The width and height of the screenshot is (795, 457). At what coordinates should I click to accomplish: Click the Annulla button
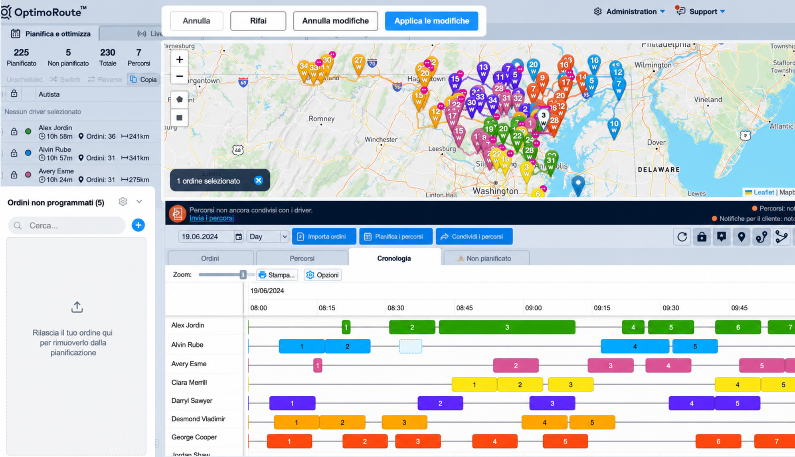coord(196,21)
